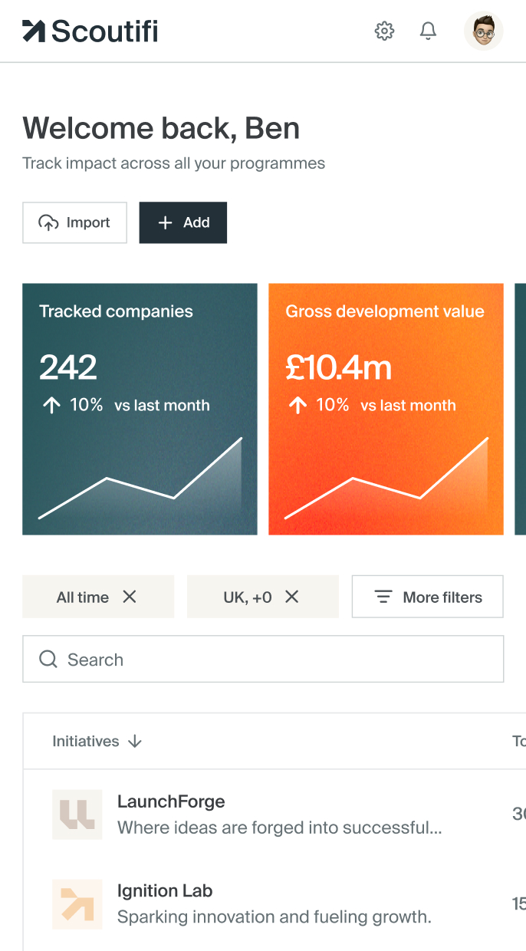Image resolution: width=526 pixels, height=951 pixels.
Task: Click the Ignition Lab logo icon
Action: [x=77, y=903]
